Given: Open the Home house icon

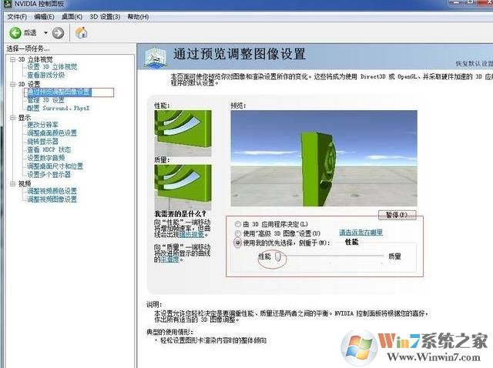Looking at the screenshot, I should pyautogui.click(x=82, y=32).
